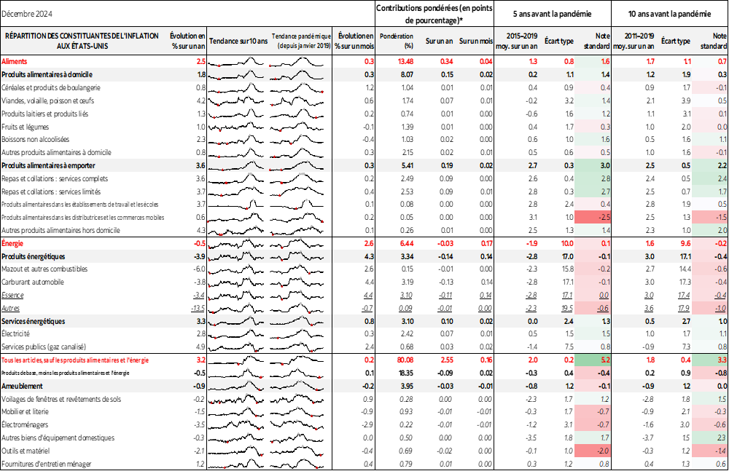Click the pandemic trend sparkline for Produits énergétiques
This screenshot has height=471, width=729.
click(300, 257)
